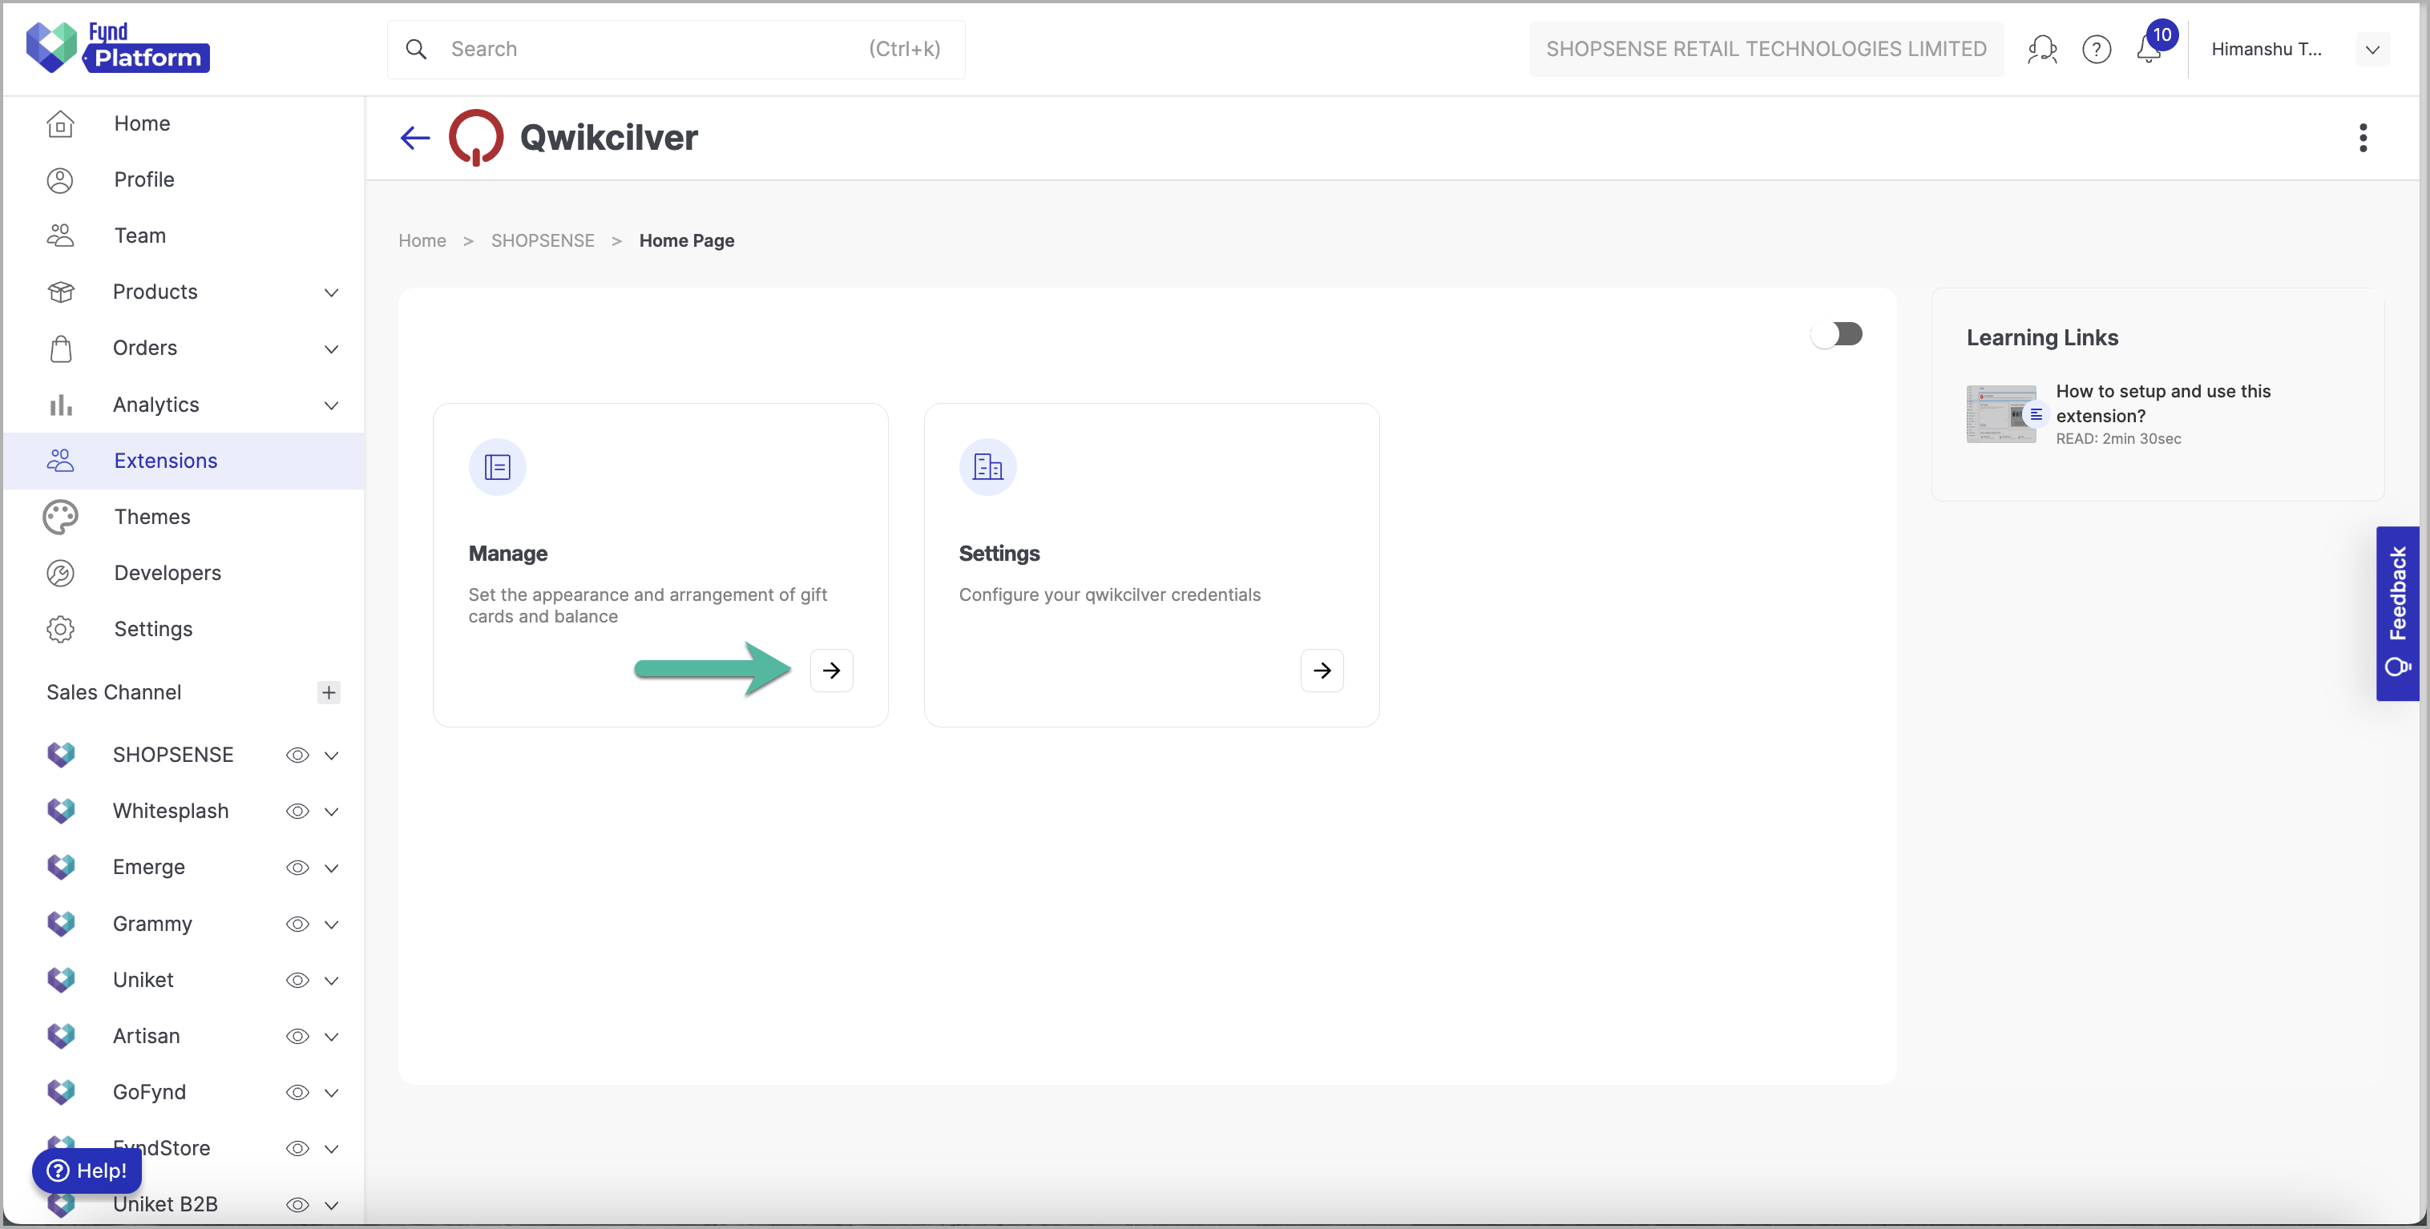Click the SHOPSENSE channel logo icon
Screen dimensions: 2430x1229
60,755
